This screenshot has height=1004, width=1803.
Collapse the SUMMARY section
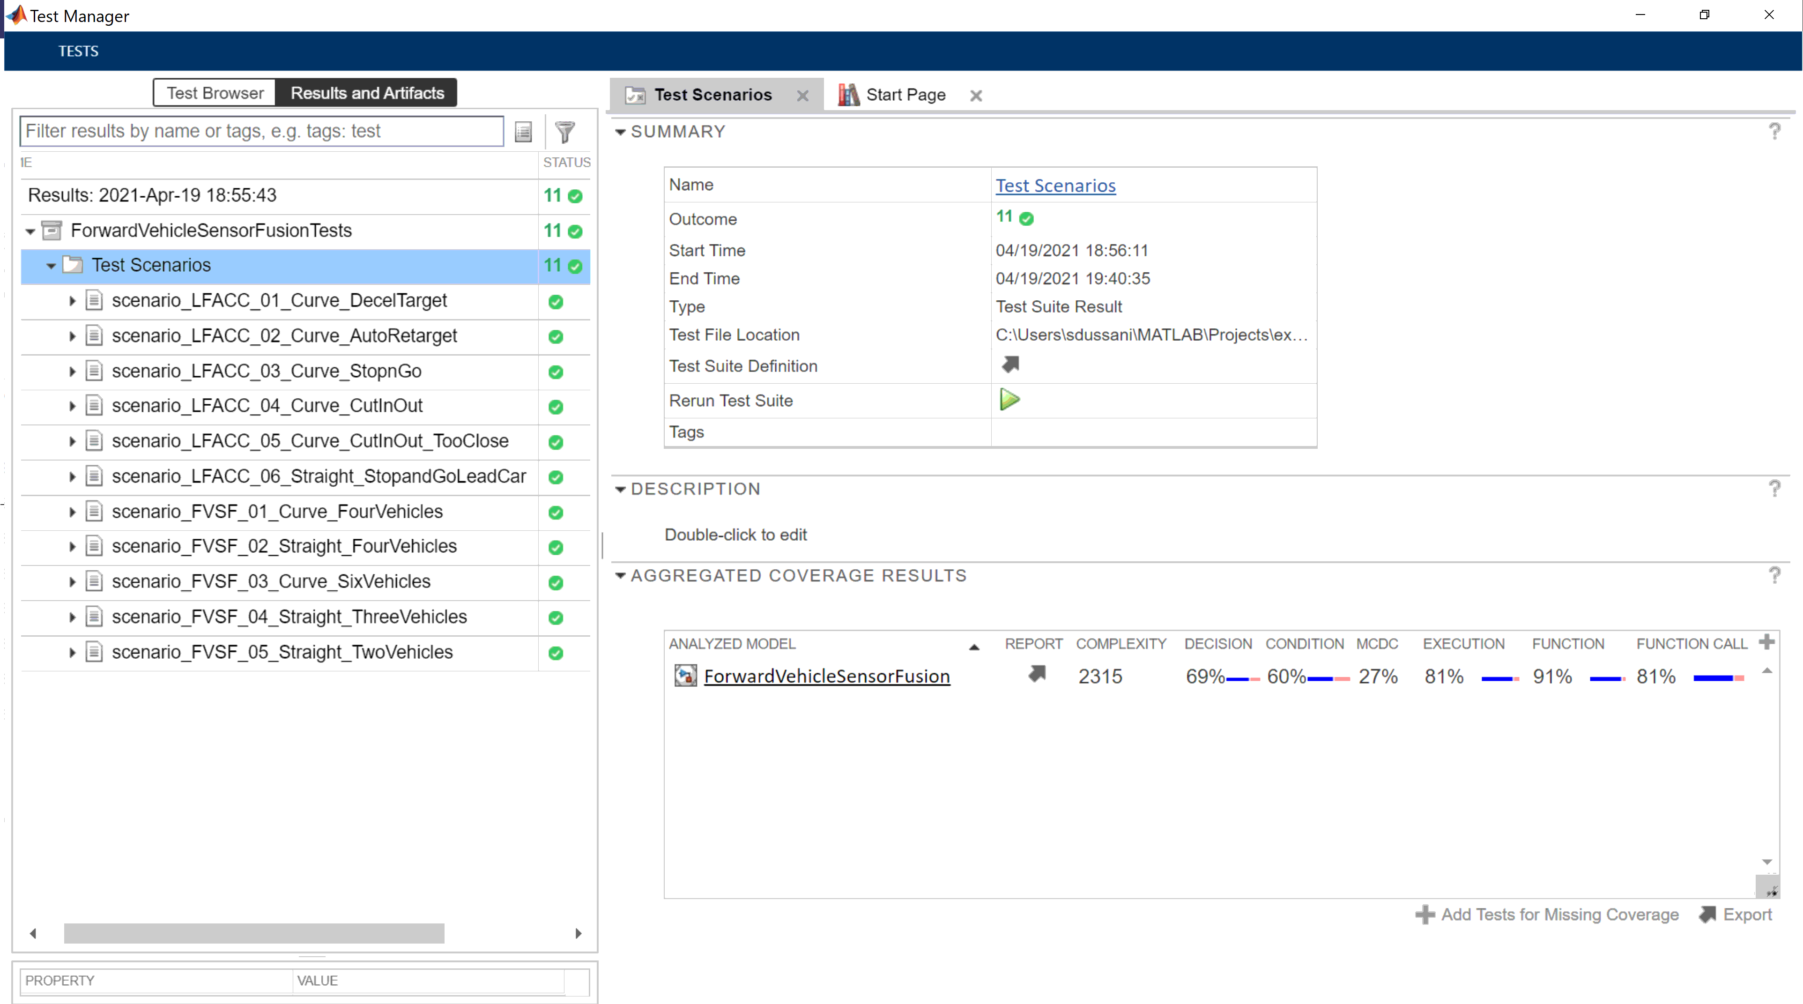[x=620, y=132]
